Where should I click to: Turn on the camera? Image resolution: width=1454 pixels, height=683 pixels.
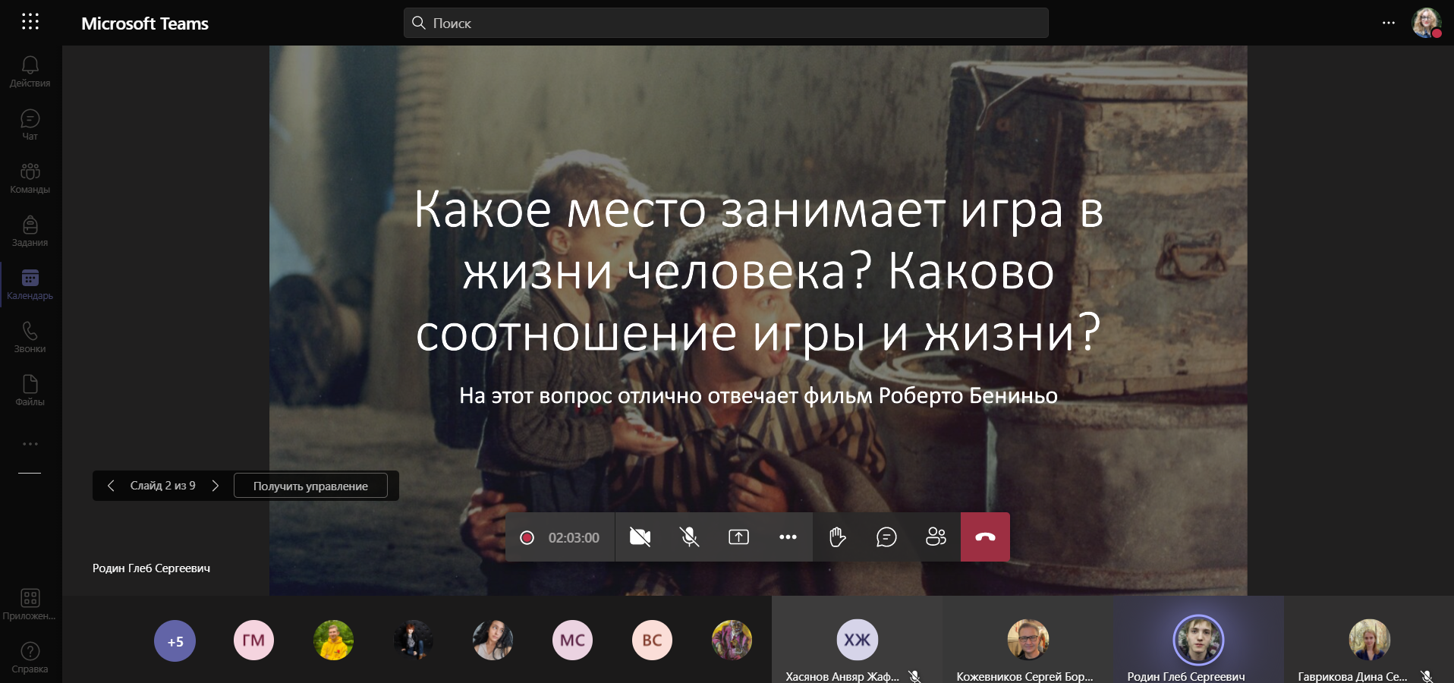[640, 537]
